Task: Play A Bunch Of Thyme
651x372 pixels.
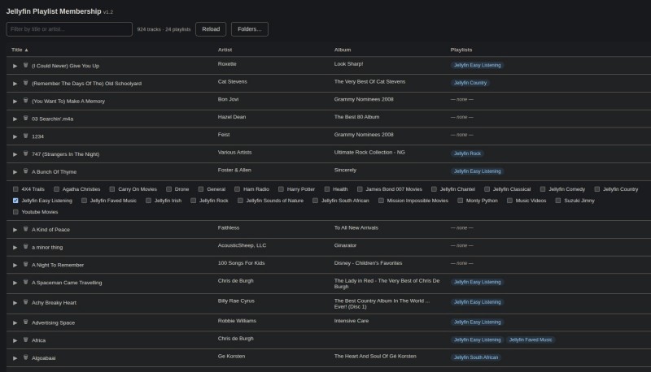Action: tap(15, 172)
